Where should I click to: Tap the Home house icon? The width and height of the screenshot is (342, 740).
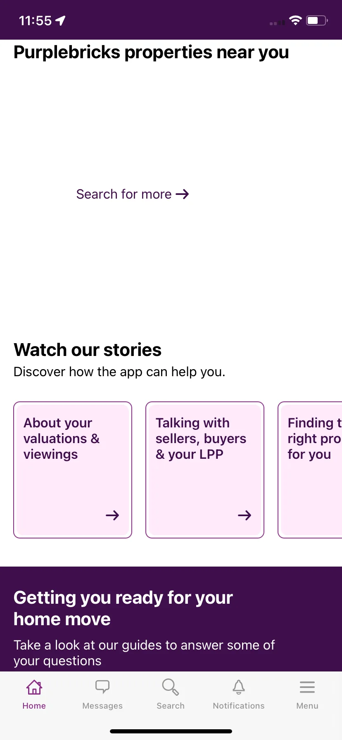pos(34,687)
